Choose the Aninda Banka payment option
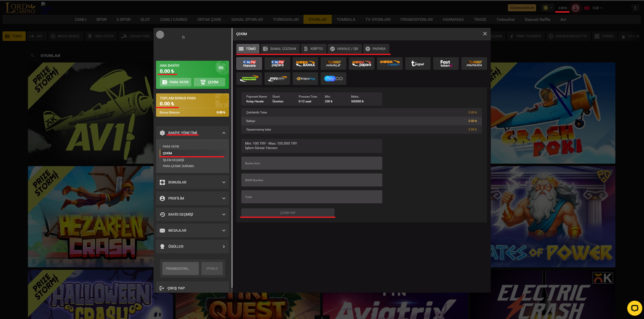This screenshot has width=644, height=319. 305,63
